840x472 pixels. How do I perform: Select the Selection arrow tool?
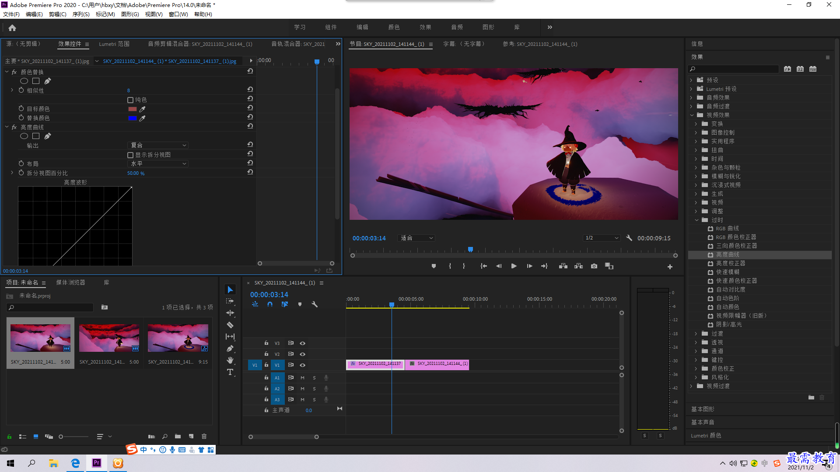(x=230, y=289)
